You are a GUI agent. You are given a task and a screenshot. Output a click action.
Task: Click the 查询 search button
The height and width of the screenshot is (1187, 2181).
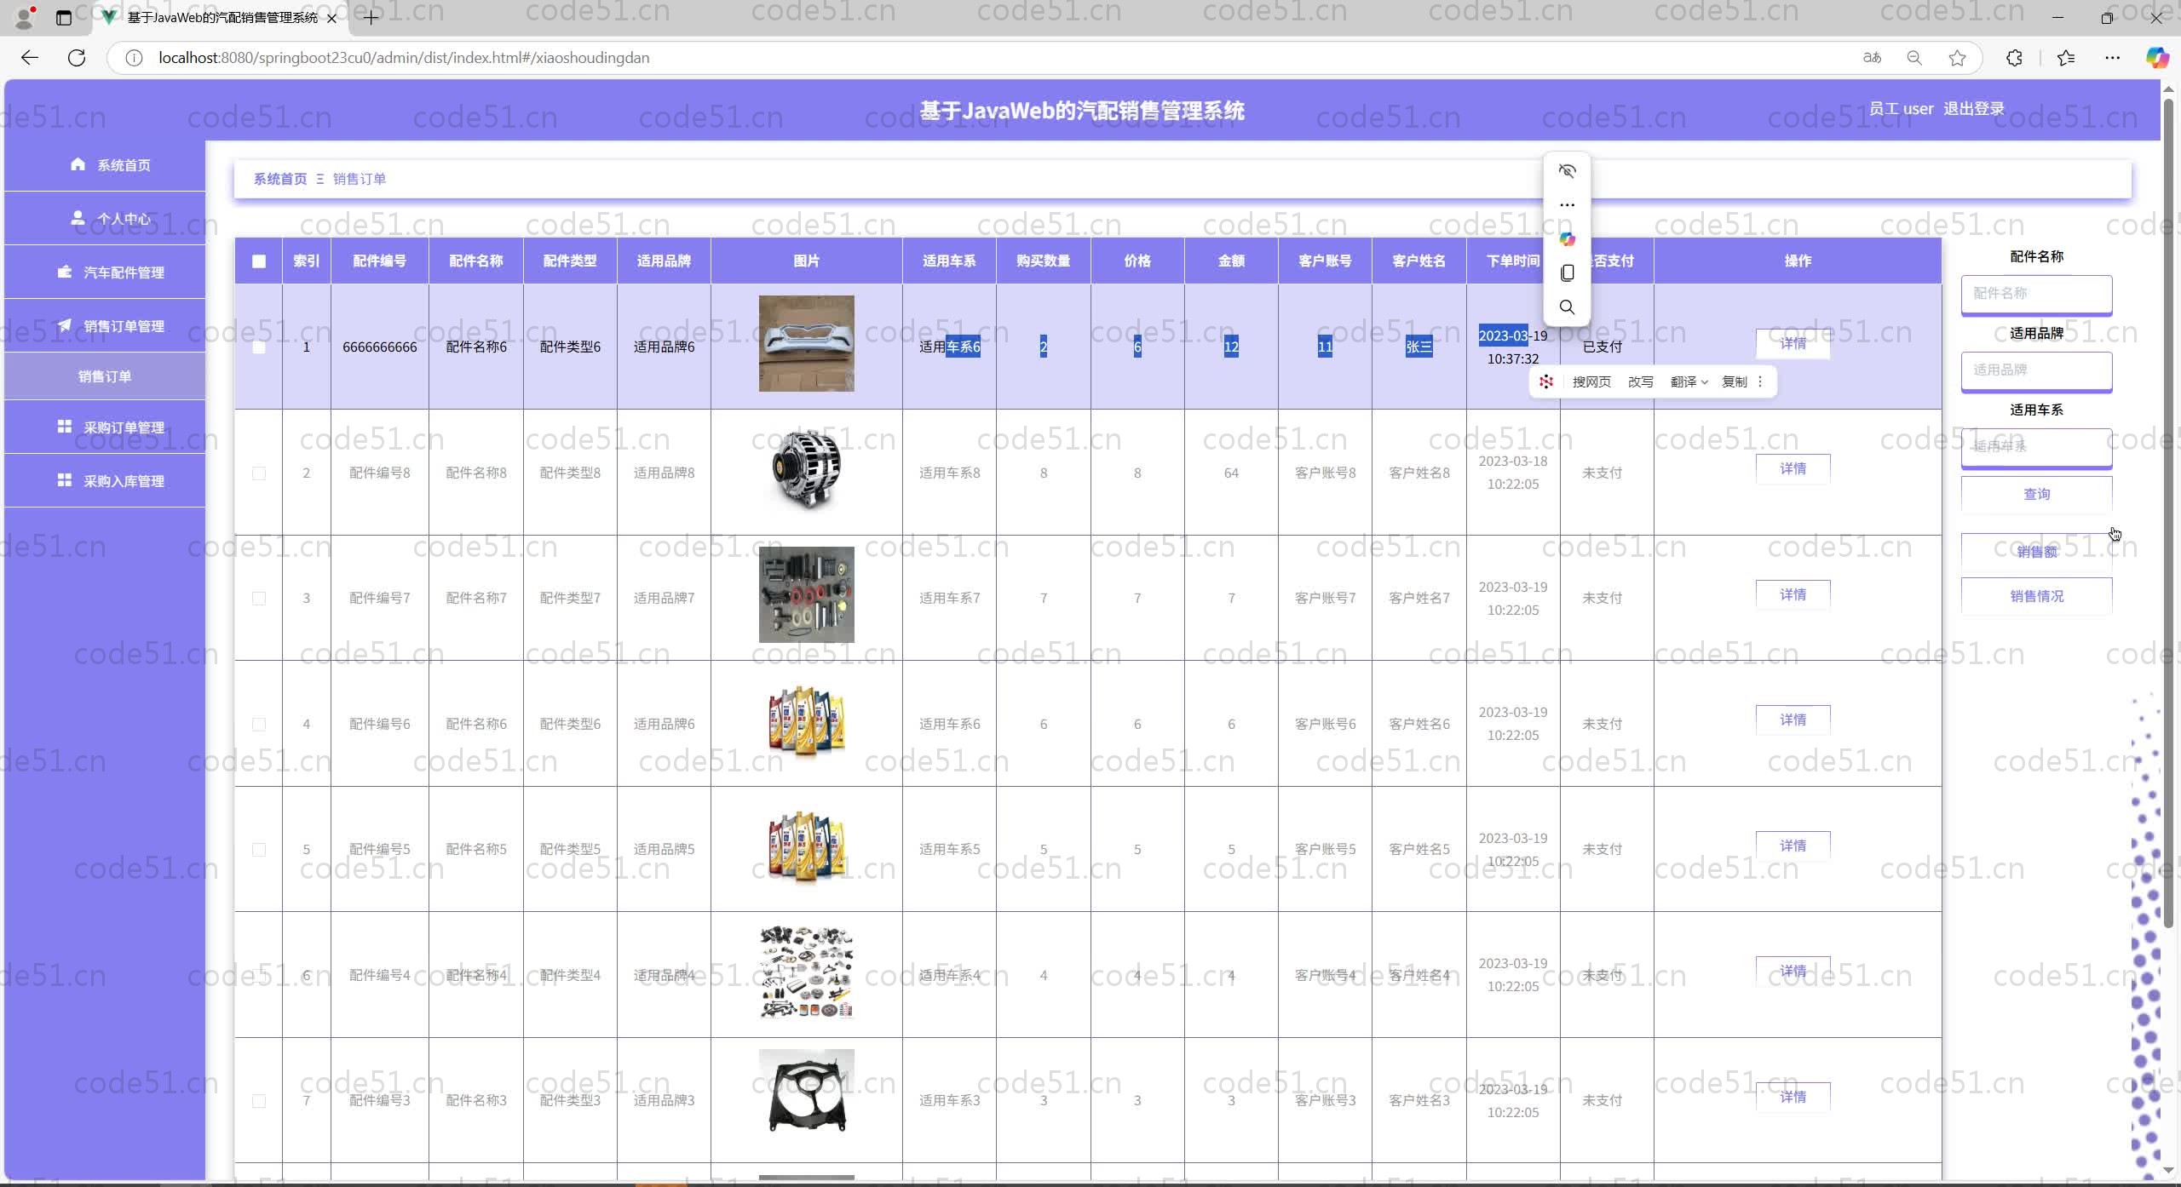(2036, 495)
